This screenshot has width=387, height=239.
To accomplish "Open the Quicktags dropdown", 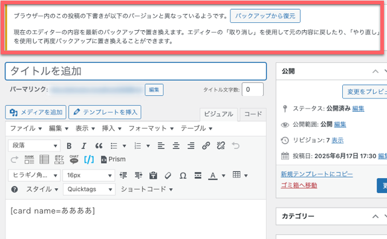I will click(x=89, y=190).
